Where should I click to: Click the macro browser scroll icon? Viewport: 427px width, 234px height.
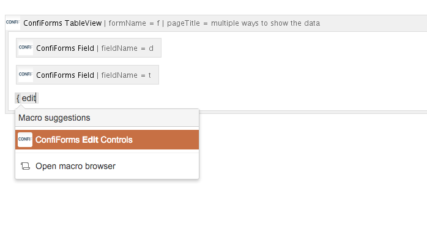pyautogui.click(x=25, y=166)
